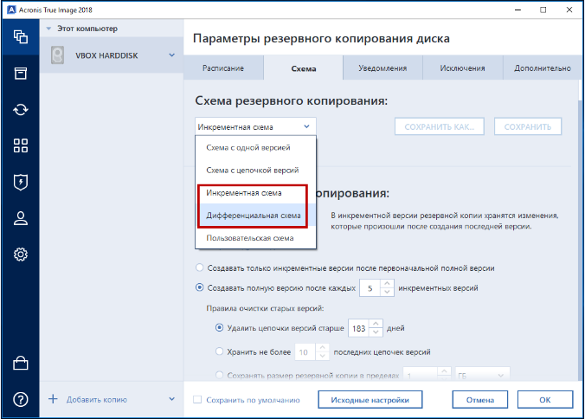The height and width of the screenshot is (419, 585).
Task: Open the Active Protection shield icon
Action: click(21, 182)
